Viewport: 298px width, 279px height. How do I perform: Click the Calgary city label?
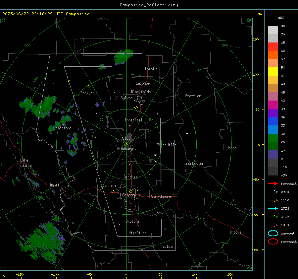(129, 195)
